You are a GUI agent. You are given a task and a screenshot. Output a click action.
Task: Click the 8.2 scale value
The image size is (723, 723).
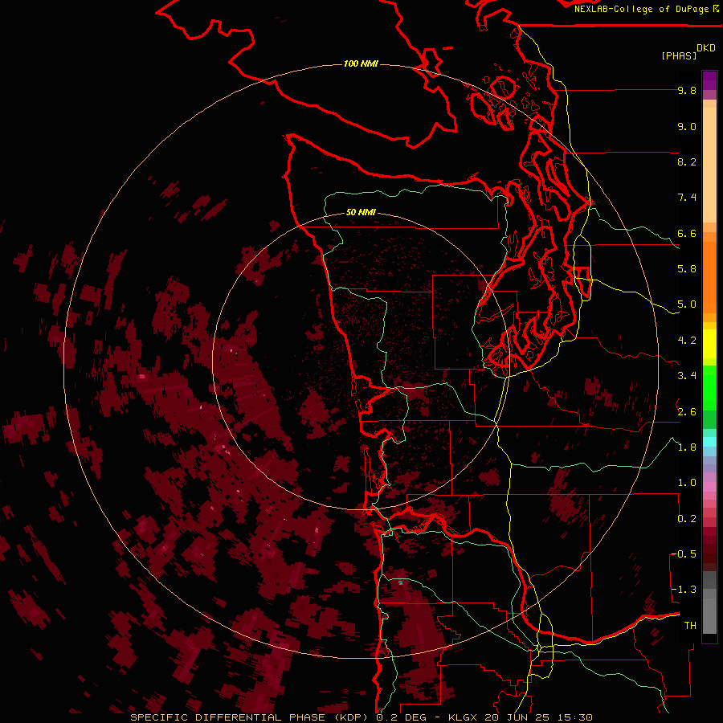click(687, 161)
